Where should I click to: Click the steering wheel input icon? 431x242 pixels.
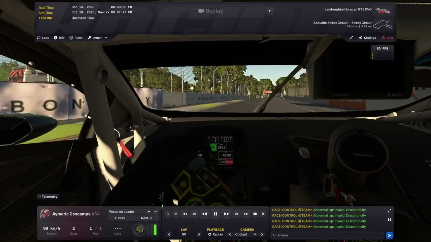pos(139,230)
